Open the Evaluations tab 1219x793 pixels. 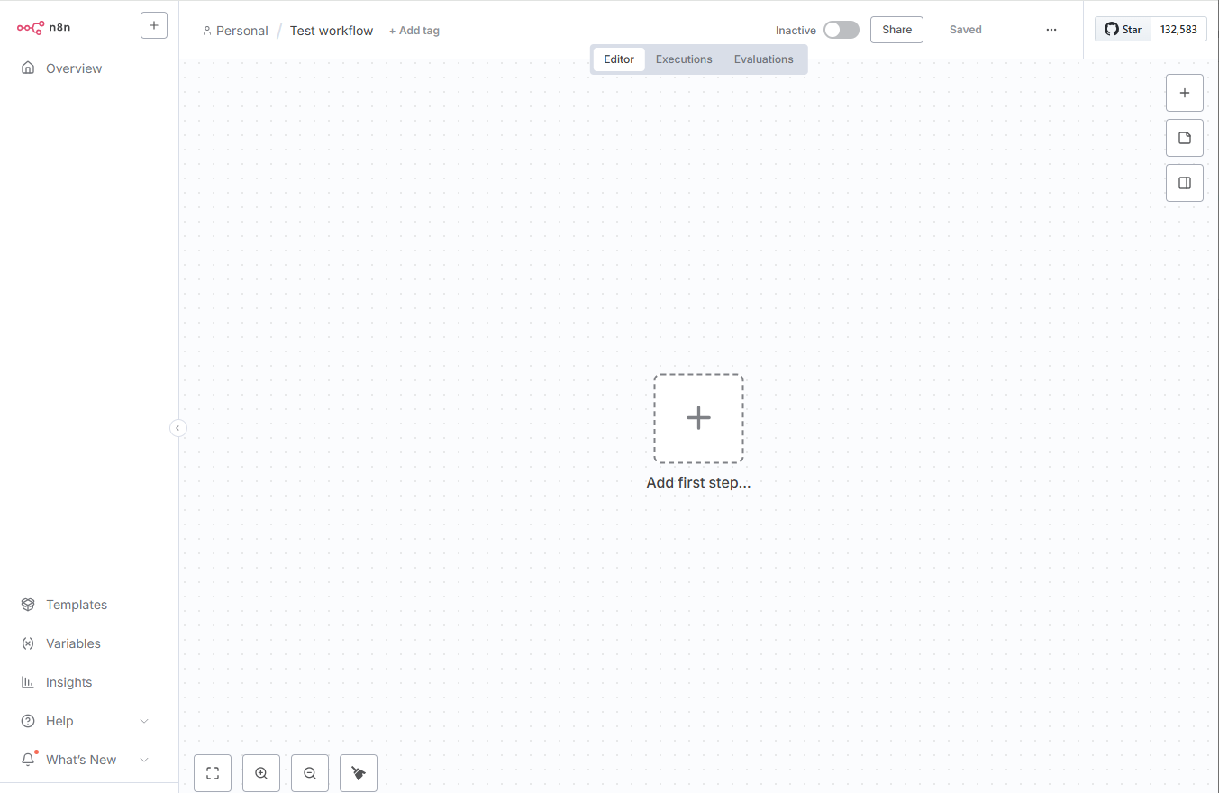point(763,59)
